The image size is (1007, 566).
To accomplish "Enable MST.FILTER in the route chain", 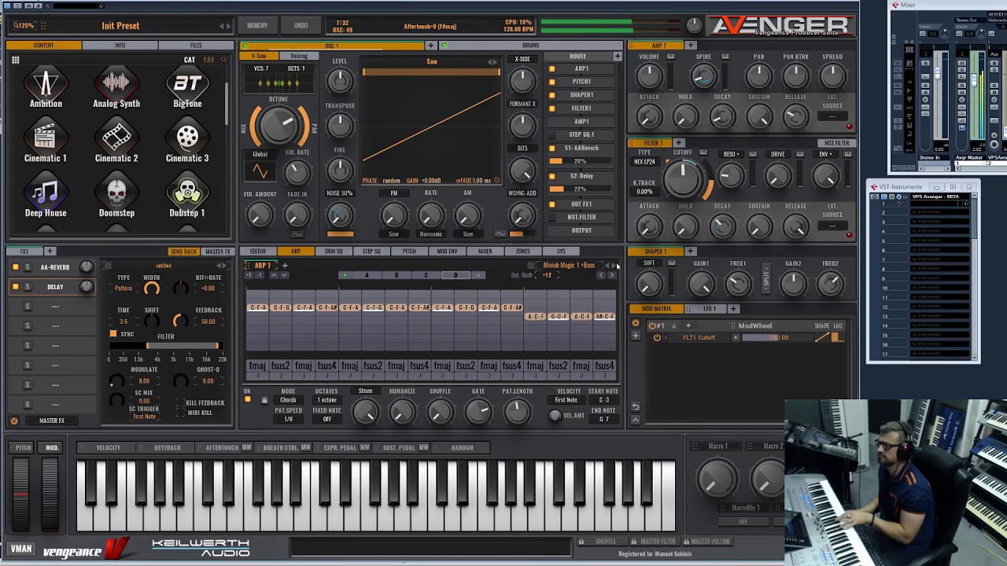I will pos(552,217).
